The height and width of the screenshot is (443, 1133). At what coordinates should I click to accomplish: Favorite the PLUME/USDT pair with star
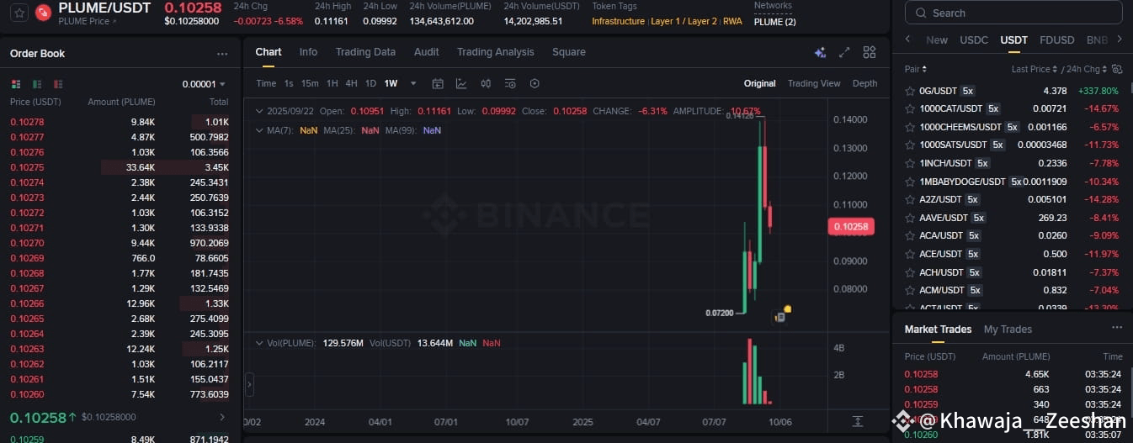click(19, 13)
